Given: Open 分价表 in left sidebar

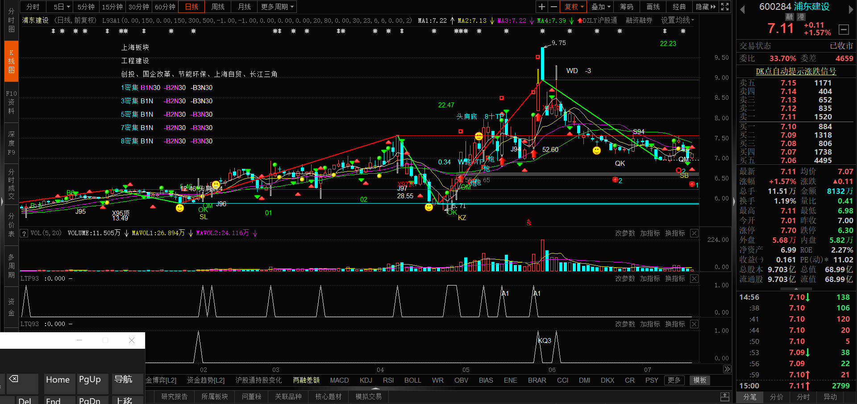Looking at the screenshot, I should [x=11, y=225].
